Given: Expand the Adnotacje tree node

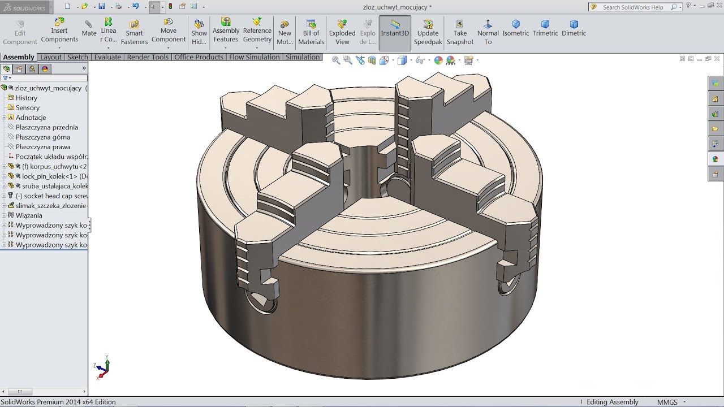Looking at the screenshot, I should pos(4,118).
